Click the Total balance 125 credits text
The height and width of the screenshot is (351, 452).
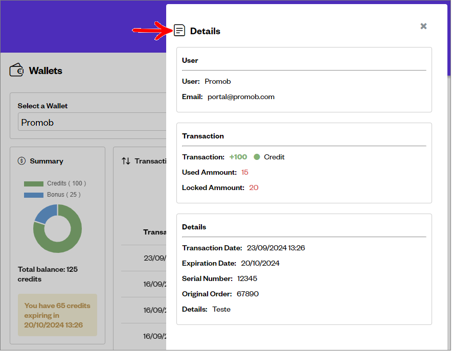(x=48, y=274)
